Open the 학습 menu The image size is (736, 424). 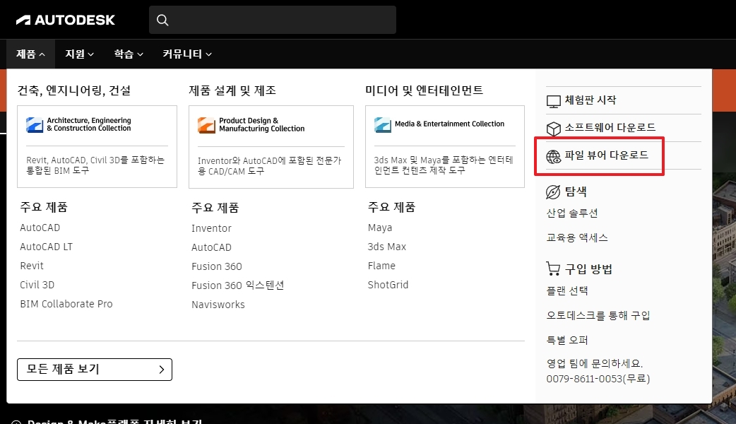[129, 54]
